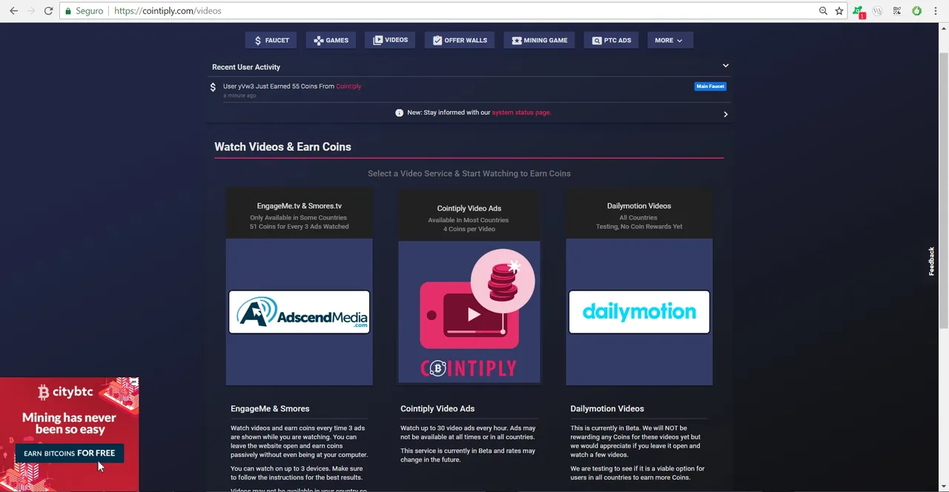Screen dimensions: 949x492
Task: Select the Adscend Media video service logo
Action: coord(299,312)
